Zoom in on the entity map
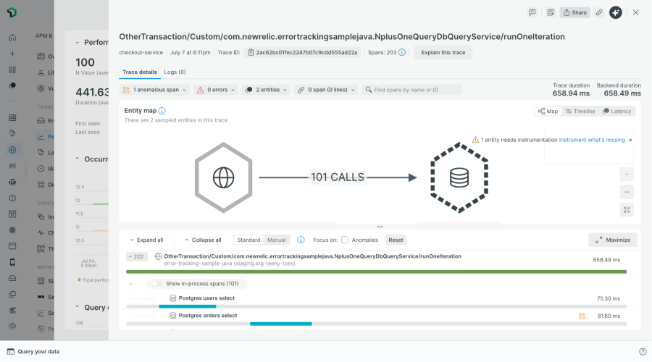The image size is (652, 362). 627,174
